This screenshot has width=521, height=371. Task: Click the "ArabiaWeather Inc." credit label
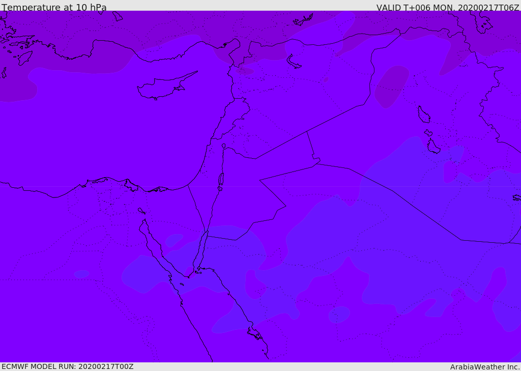pos(485,366)
